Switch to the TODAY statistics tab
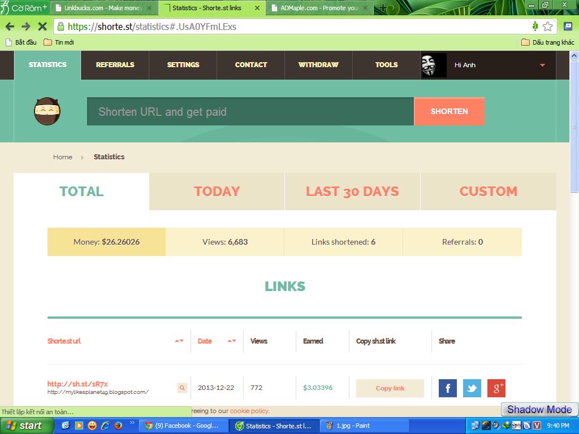The height and width of the screenshot is (434, 579). [217, 192]
